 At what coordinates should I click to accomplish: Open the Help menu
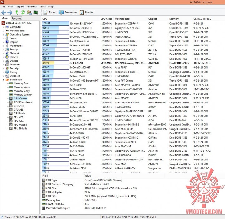(51, 7)
